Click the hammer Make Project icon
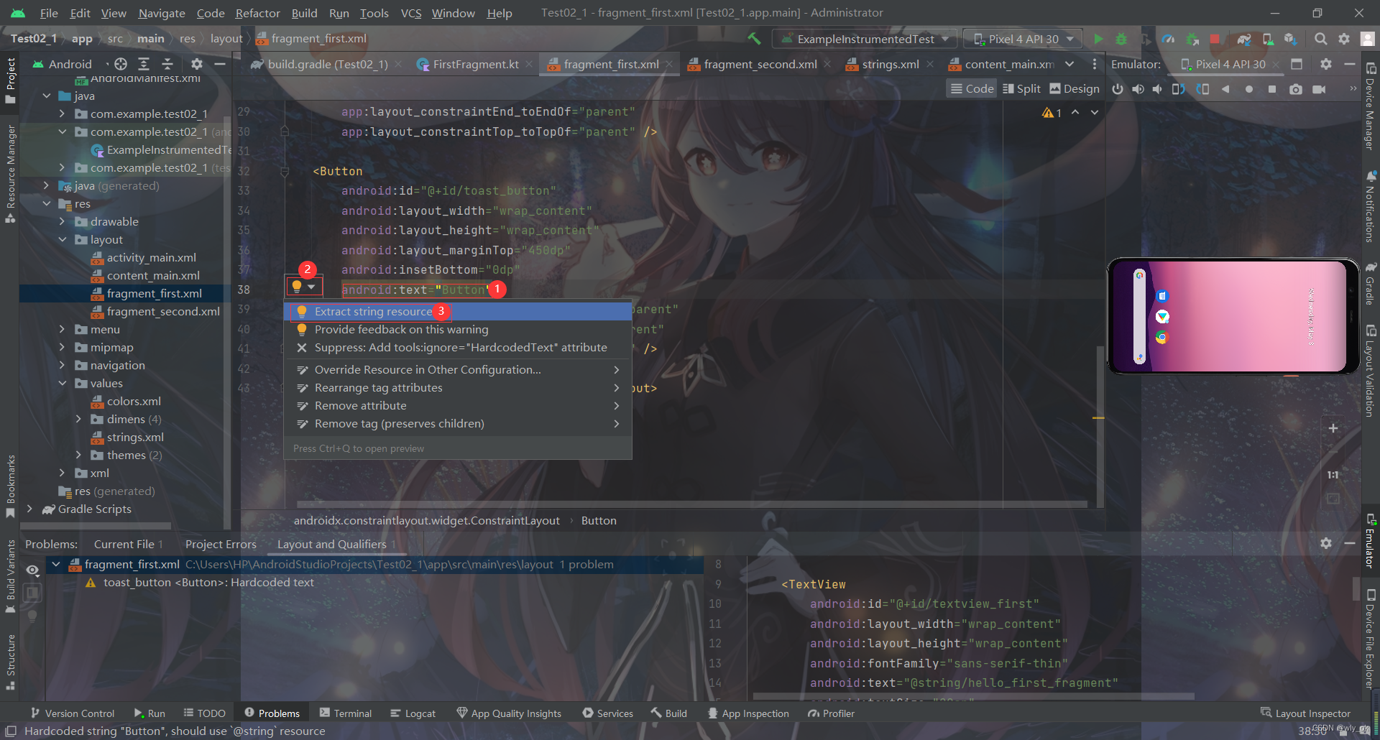 (x=754, y=39)
